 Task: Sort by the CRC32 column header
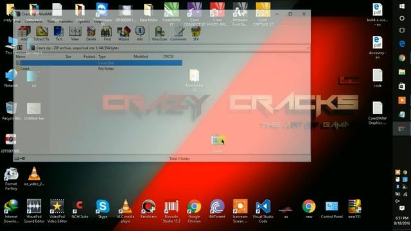point(168,56)
